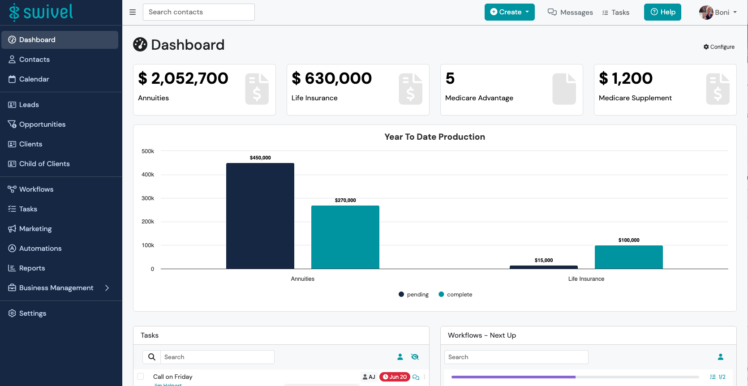Screen dimensions: 748x386
Task: Check the Call on Friday task checkbox
Action: pos(141,377)
